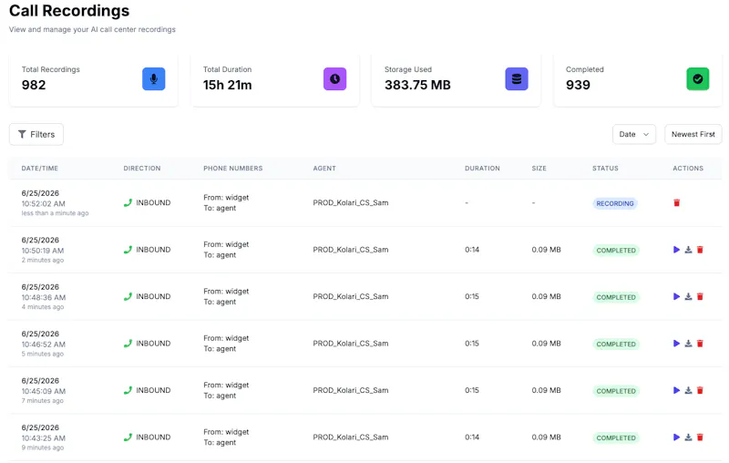Viewport: 729px width, 463px height.
Task: Click agent name in the 10:52:02 AM row
Action: point(351,202)
